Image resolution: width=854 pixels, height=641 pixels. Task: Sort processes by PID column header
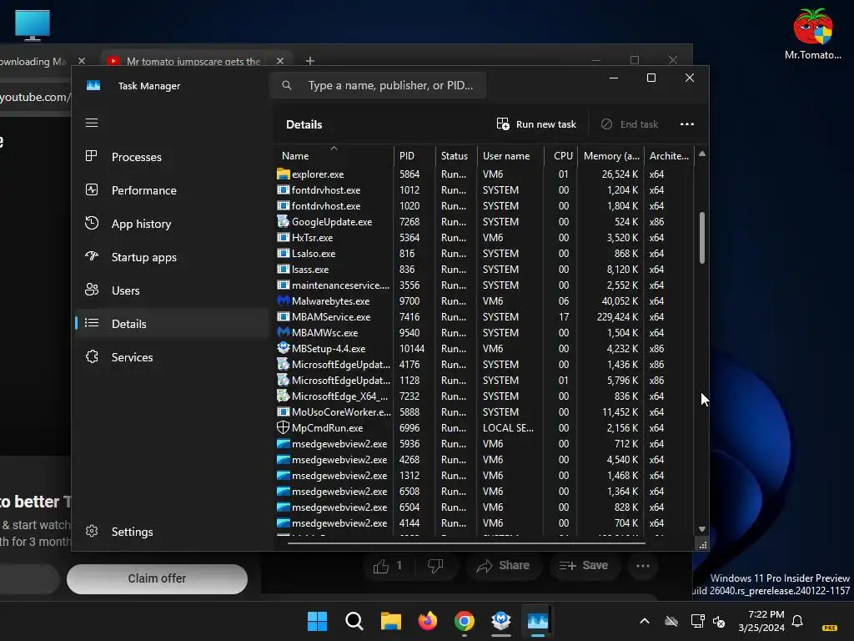click(414, 155)
